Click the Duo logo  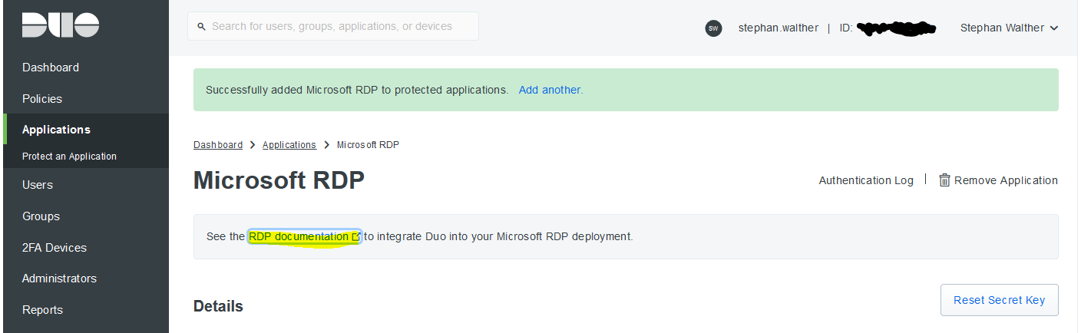click(61, 25)
